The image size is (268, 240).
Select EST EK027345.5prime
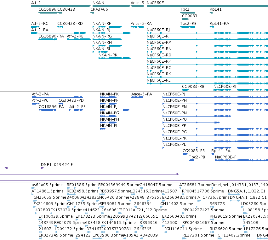(x=56, y=235)
